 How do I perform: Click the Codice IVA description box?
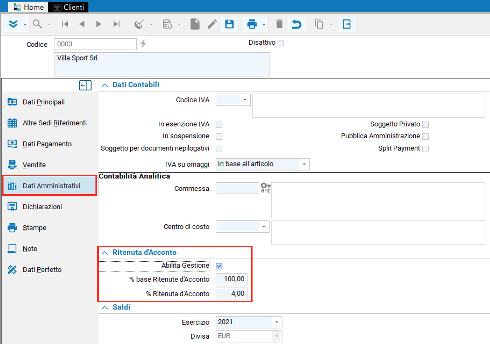click(369, 106)
